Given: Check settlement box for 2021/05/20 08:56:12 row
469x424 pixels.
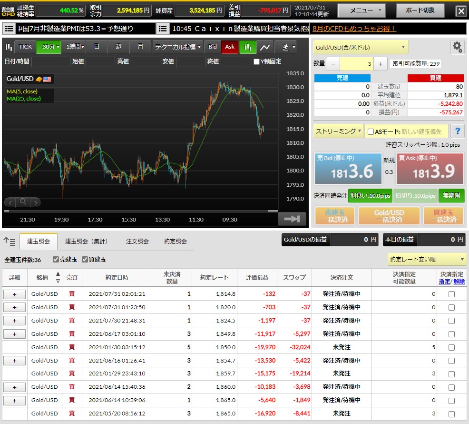Looking at the screenshot, I should (x=452, y=414).
